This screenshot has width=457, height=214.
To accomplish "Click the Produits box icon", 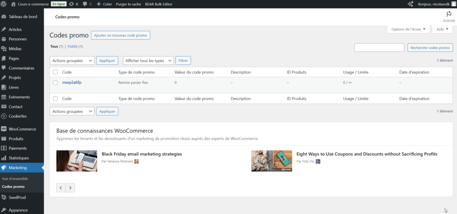I will tap(4, 139).
